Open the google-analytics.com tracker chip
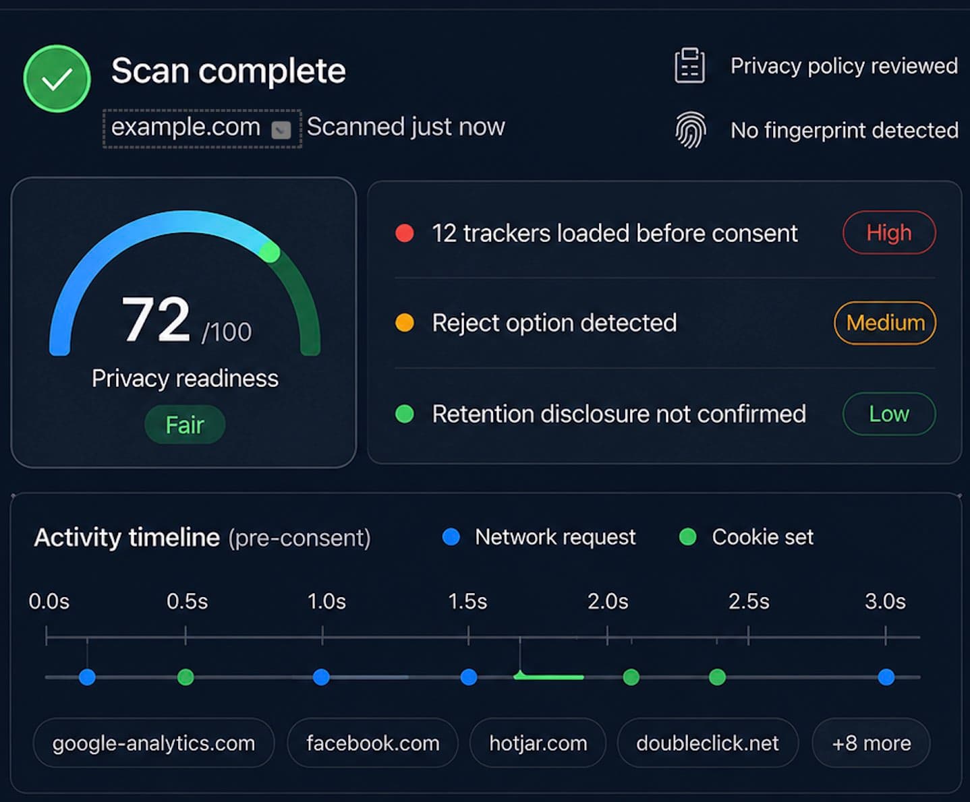 [154, 743]
